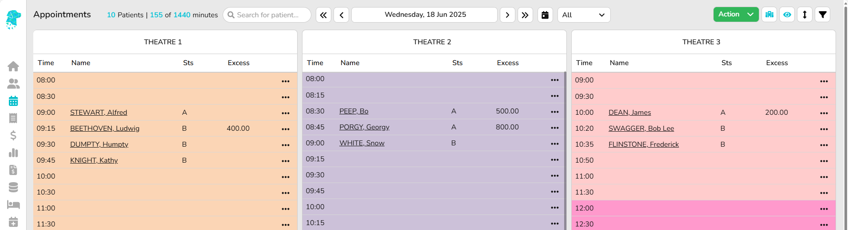This screenshot has height=230, width=848.
Task: Open the Home icon in sidebar
Action: 13,66
